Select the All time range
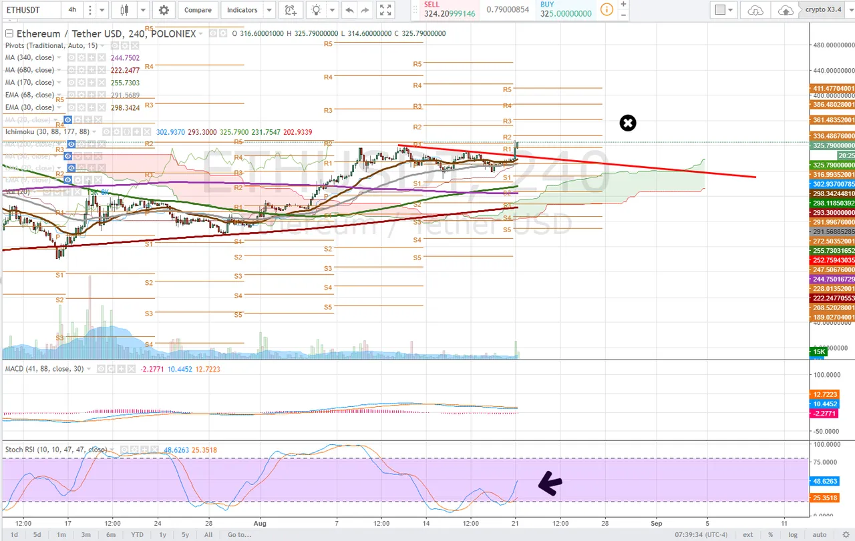The width and height of the screenshot is (855, 541). click(x=208, y=534)
